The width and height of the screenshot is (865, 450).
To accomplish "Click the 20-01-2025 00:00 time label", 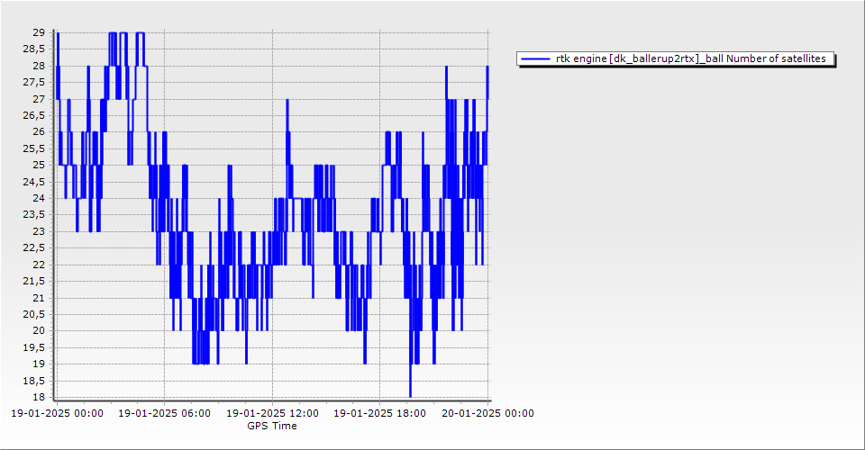I will pyautogui.click(x=487, y=413).
